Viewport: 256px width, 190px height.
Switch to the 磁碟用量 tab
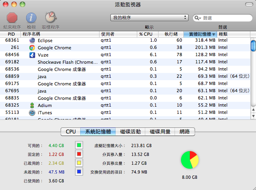(x=160, y=131)
